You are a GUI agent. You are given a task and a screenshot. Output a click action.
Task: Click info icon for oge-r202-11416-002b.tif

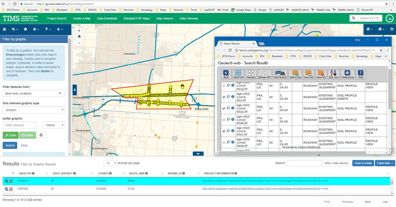[x=233, y=120]
